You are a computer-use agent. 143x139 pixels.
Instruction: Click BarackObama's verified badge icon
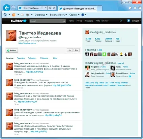click(130, 76)
